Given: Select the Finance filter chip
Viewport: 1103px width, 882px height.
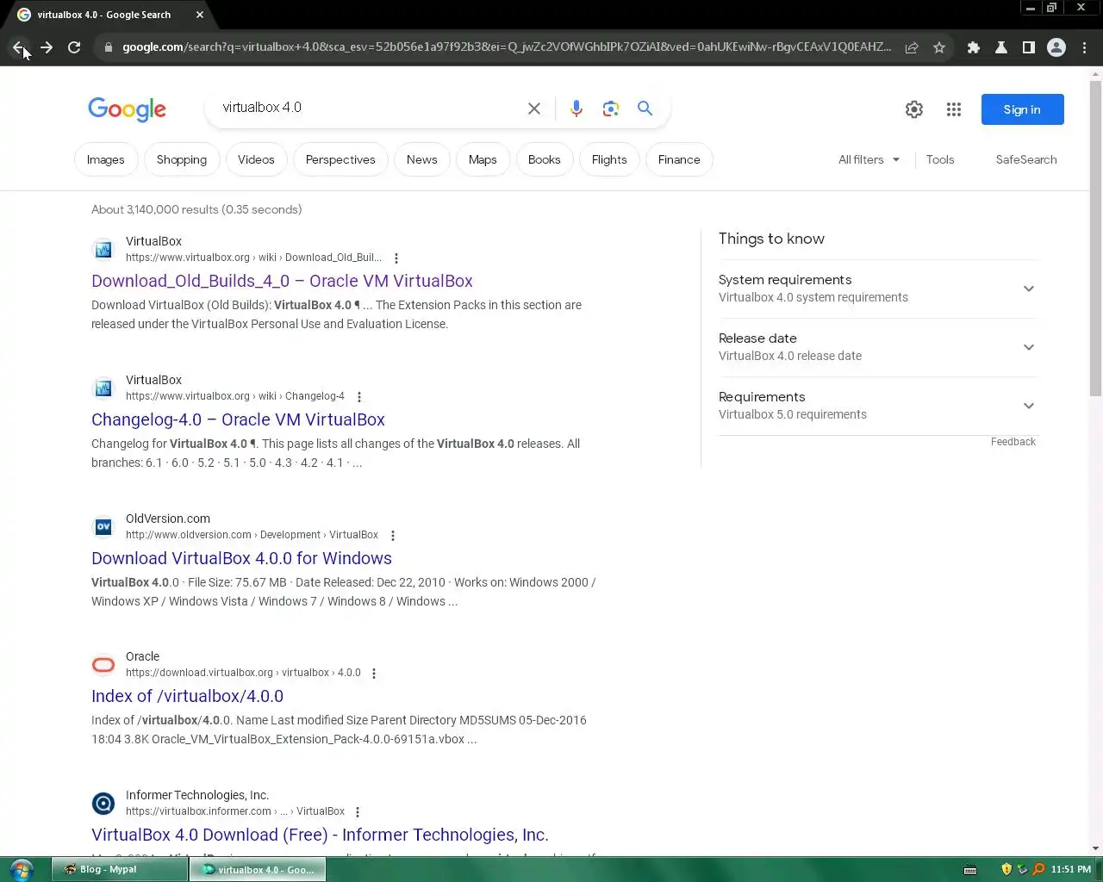Looking at the screenshot, I should coord(679,160).
